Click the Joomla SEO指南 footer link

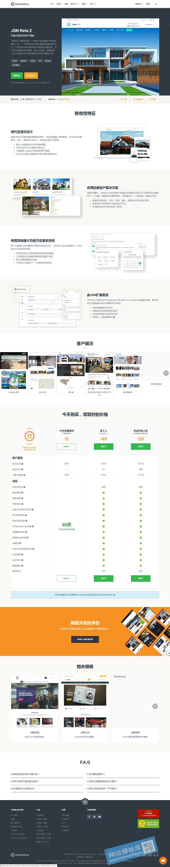click(18, 834)
